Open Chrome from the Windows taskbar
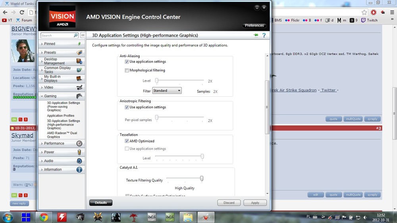397x223 pixels. 44,217
